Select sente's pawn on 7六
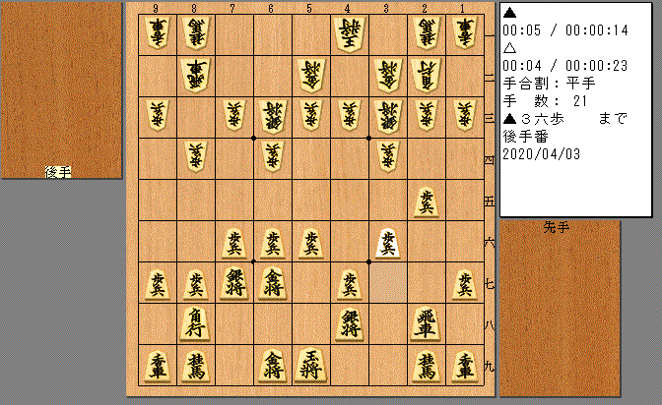Image resolution: width=662 pixels, height=405 pixels. (x=234, y=243)
